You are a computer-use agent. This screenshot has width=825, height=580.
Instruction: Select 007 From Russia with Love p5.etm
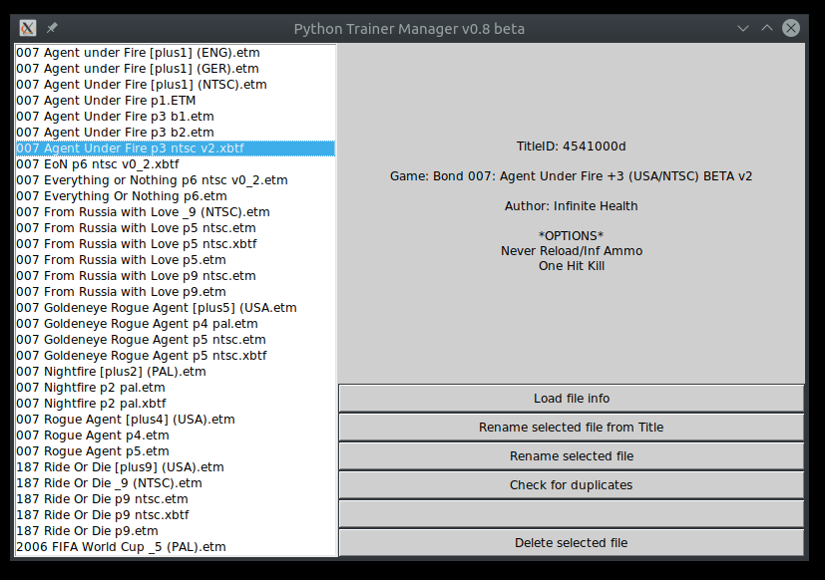[x=176, y=260]
